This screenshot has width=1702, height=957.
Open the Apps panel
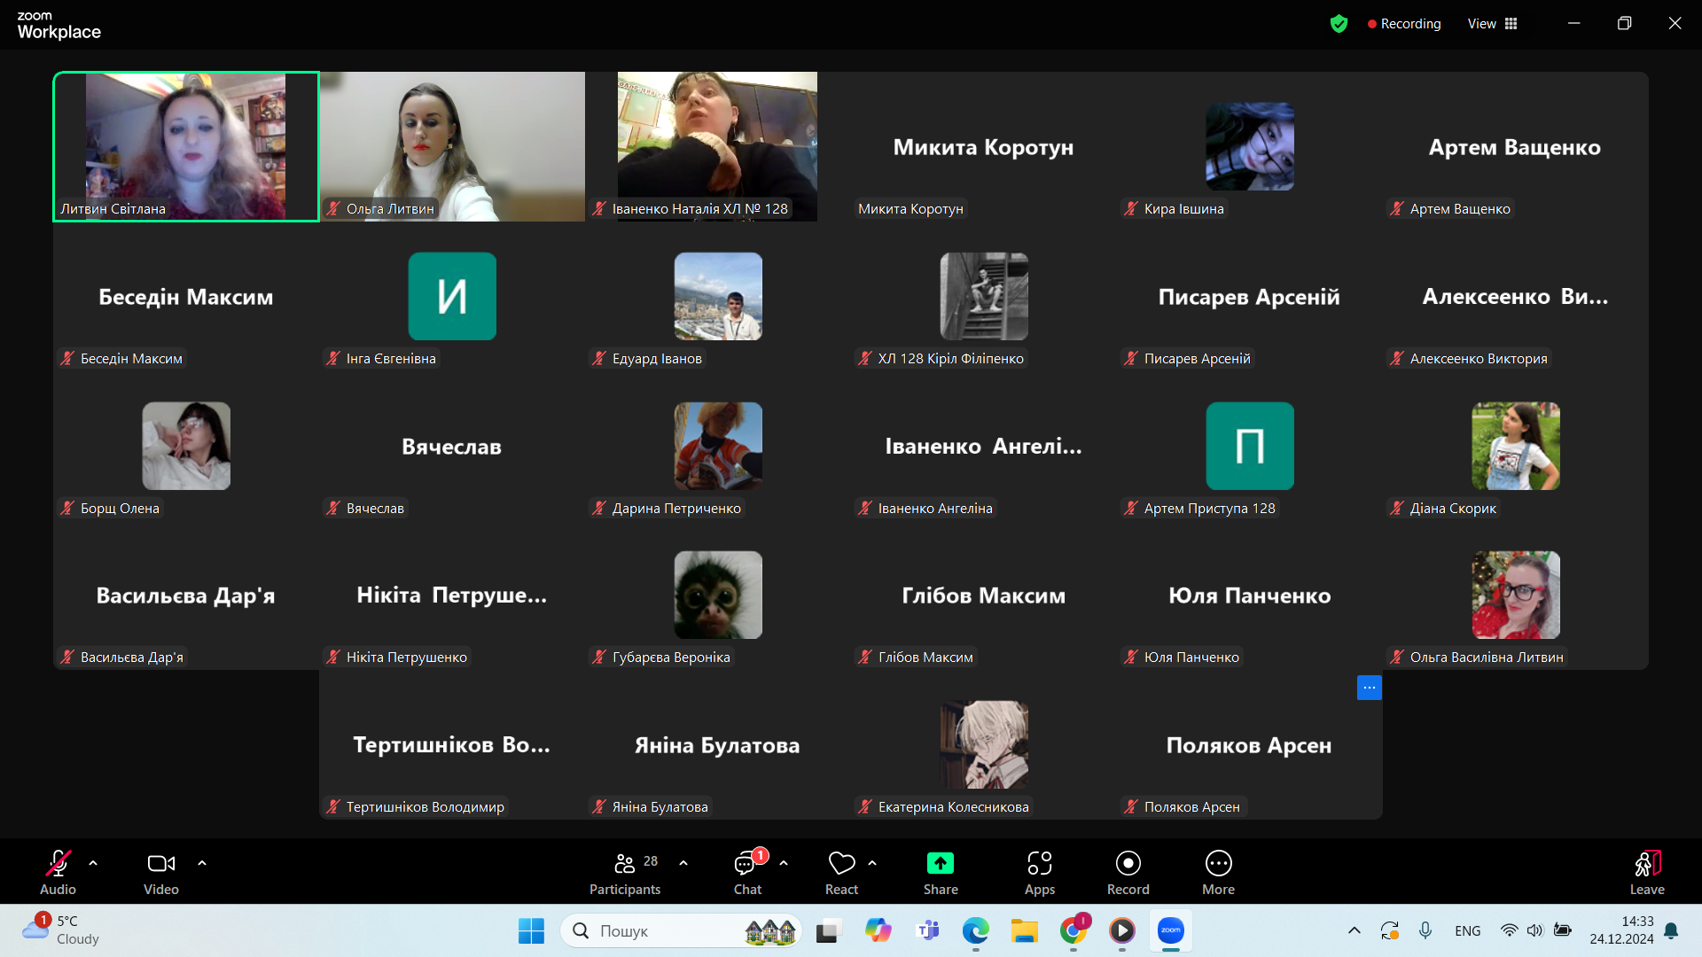(1040, 873)
